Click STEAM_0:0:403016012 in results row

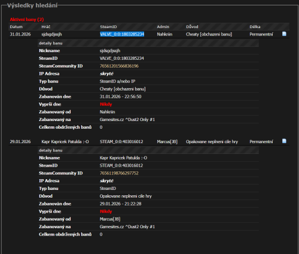(x=121, y=142)
